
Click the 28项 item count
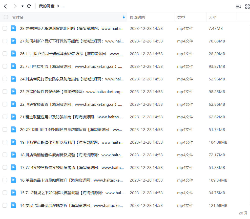pos(243,213)
